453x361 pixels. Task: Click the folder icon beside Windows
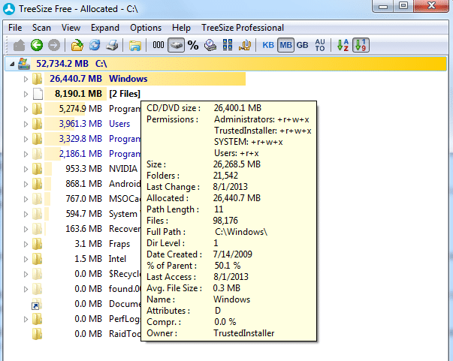tap(38, 79)
